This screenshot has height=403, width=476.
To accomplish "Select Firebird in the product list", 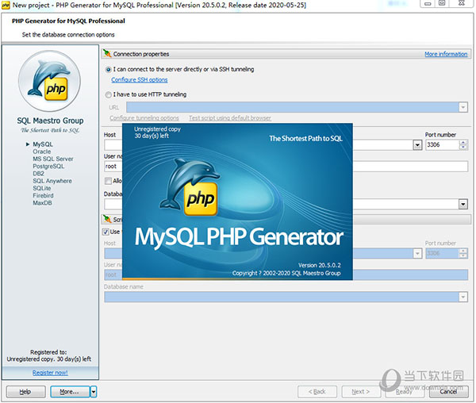I will 43,196.
